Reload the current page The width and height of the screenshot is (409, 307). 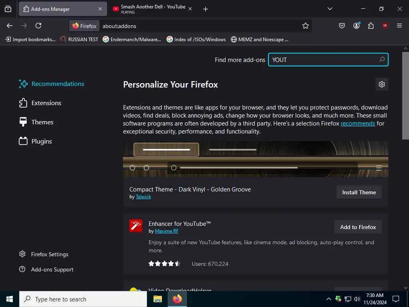[38, 26]
